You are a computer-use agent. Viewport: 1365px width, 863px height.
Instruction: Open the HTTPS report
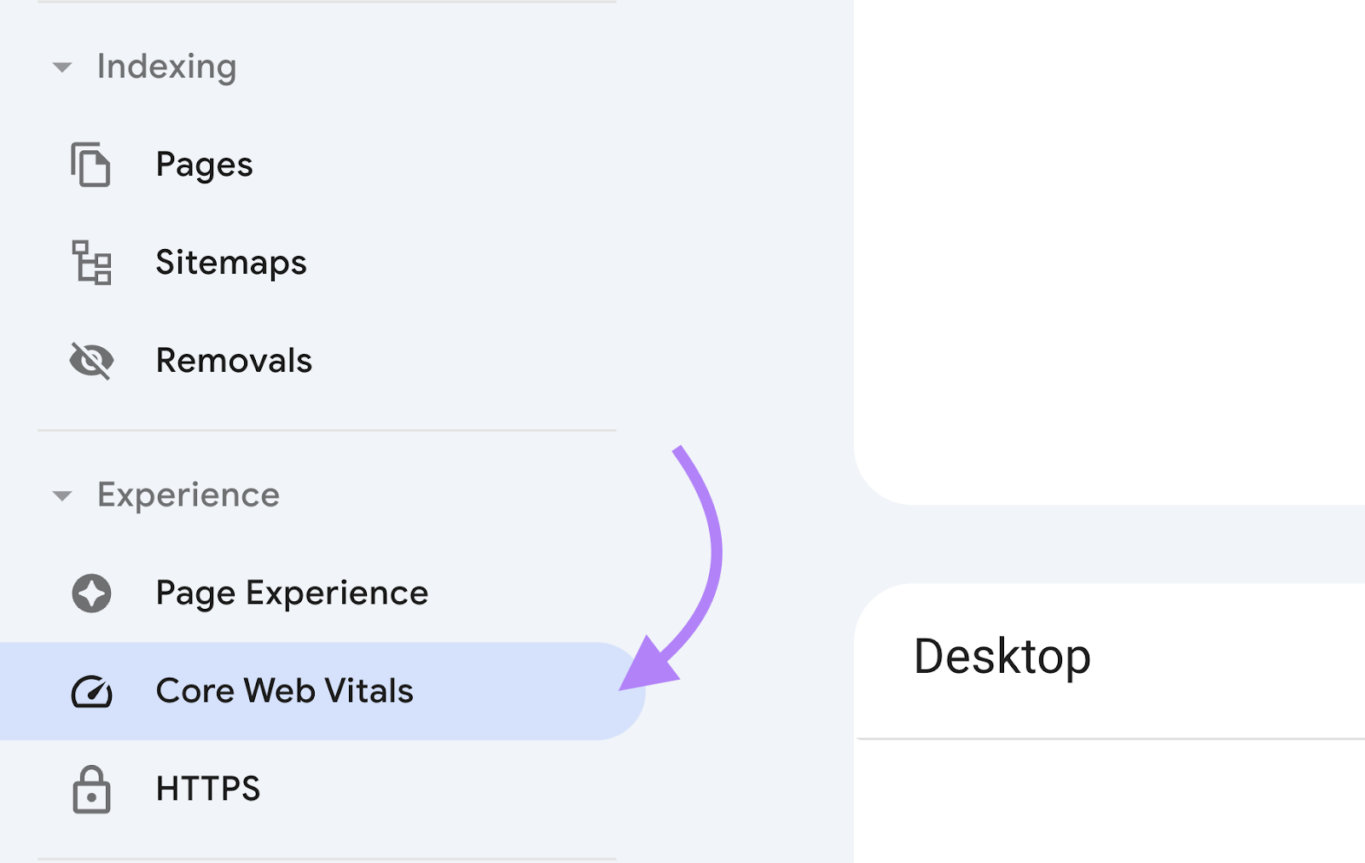click(208, 789)
